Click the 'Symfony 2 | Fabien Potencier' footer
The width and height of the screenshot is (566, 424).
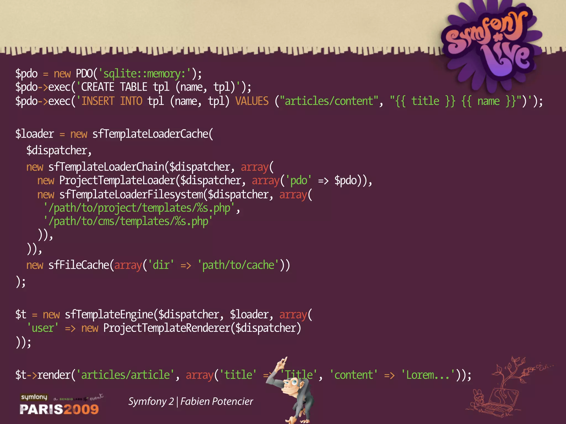[x=190, y=401]
